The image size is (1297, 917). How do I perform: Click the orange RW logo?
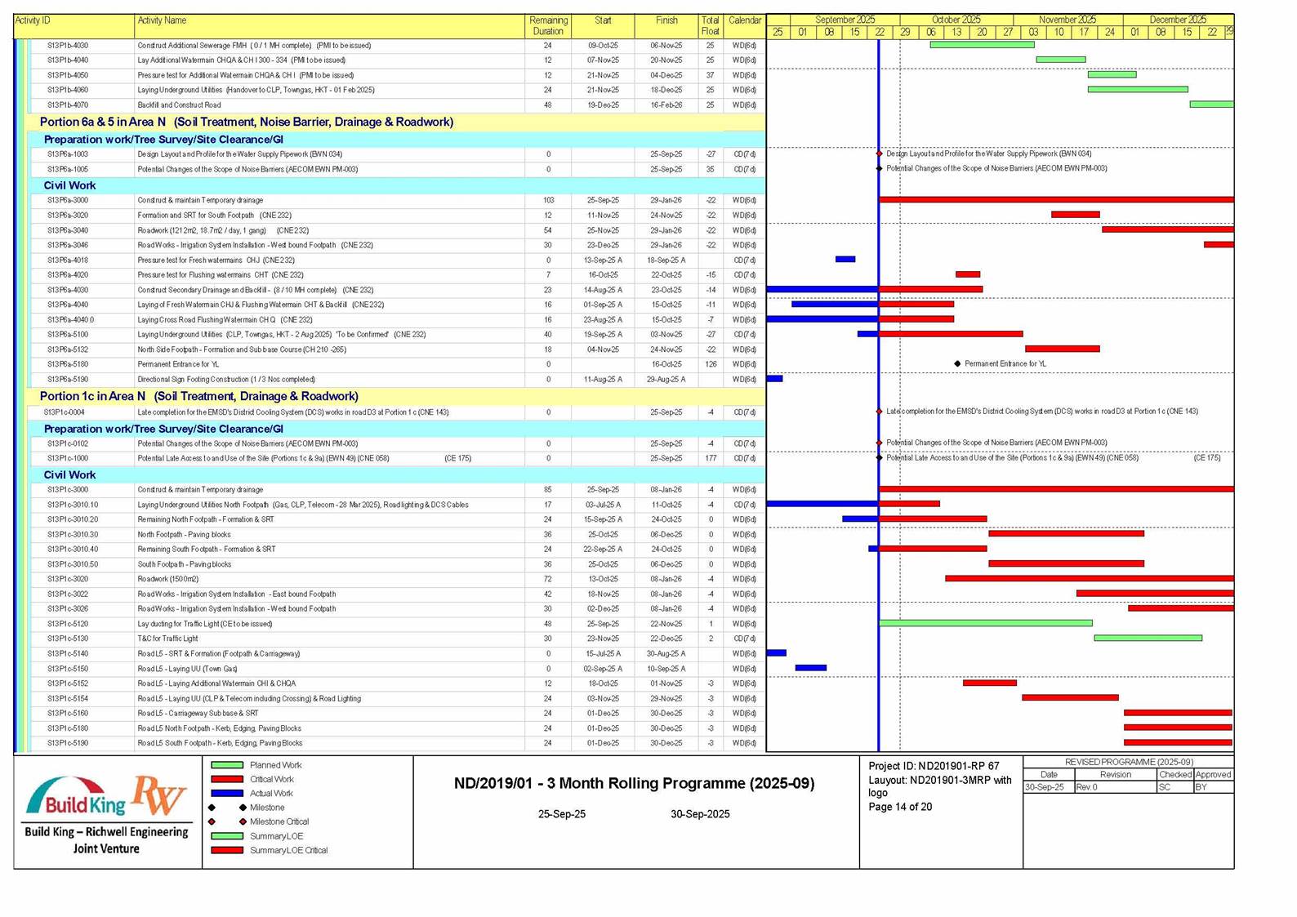point(159,795)
